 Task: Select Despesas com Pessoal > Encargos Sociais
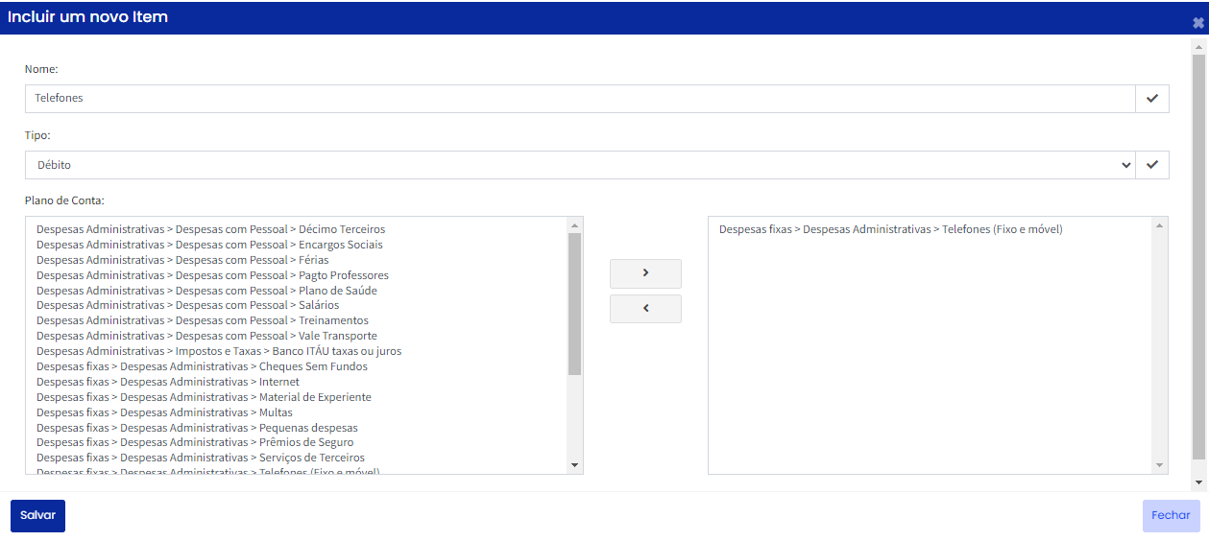tap(209, 245)
